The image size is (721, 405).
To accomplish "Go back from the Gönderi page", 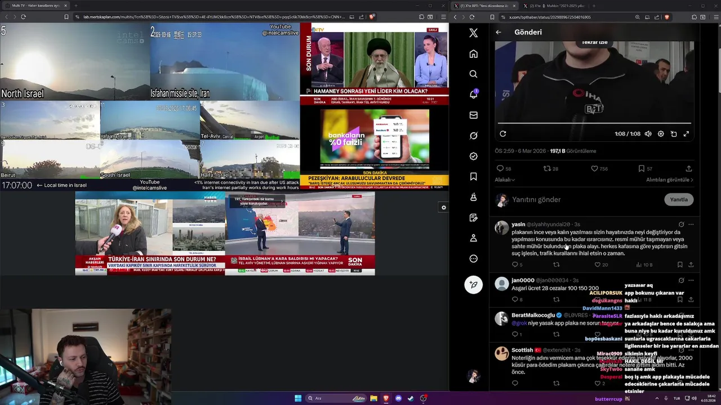I will [499, 32].
